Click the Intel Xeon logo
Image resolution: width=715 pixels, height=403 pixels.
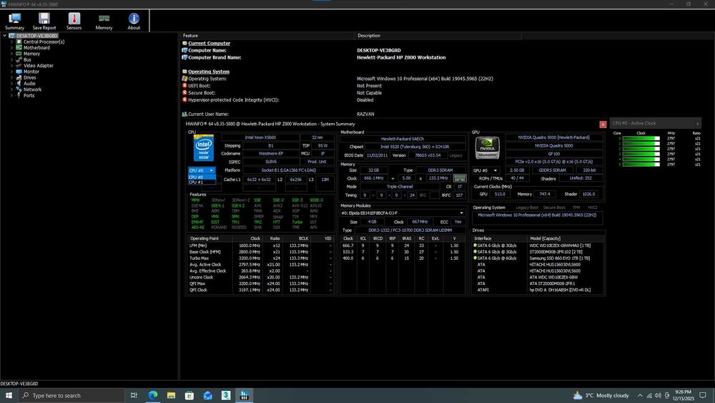pos(203,148)
